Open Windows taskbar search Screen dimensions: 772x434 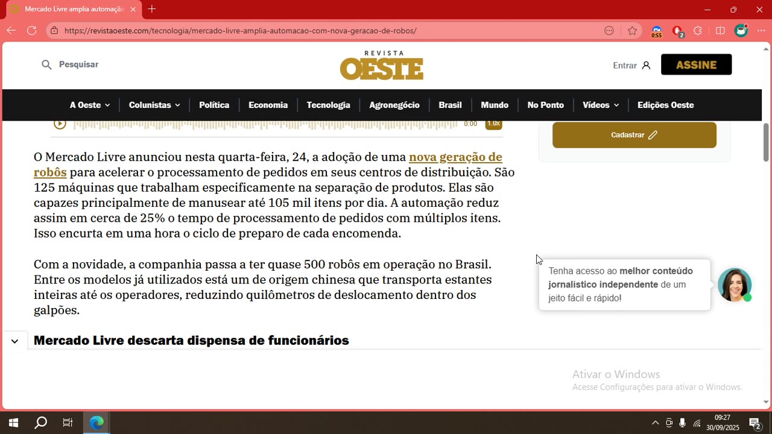click(40, 423)
